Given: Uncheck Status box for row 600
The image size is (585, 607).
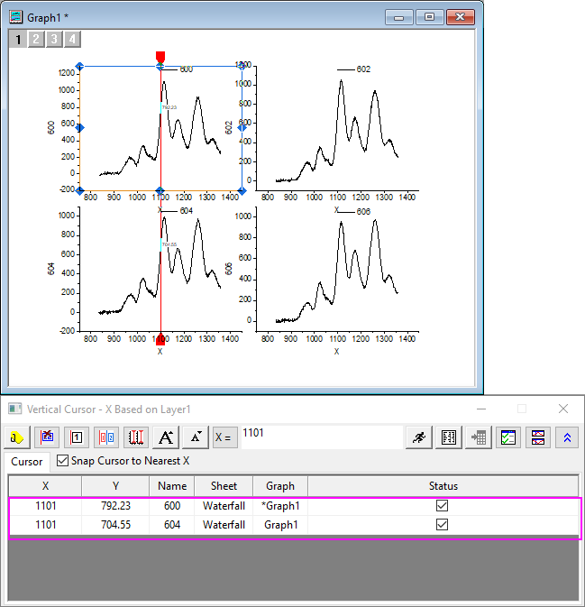Looking at the screenshot, I should click(442, 506).
